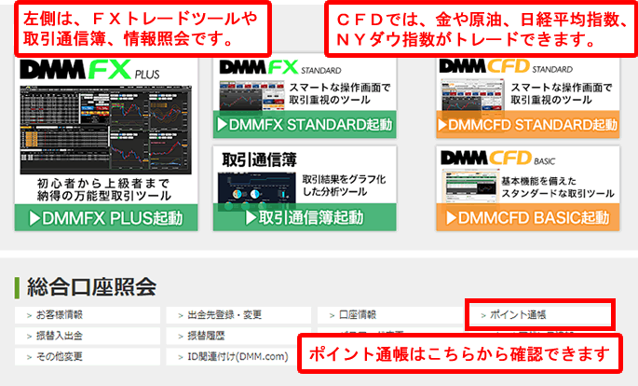The image size is (638, 386).
Task: Open DMMCFD BASIC起動 orange button
Action: click(528, 217)
